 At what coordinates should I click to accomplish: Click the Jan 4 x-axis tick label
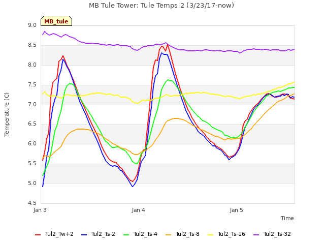pos(138,210)
